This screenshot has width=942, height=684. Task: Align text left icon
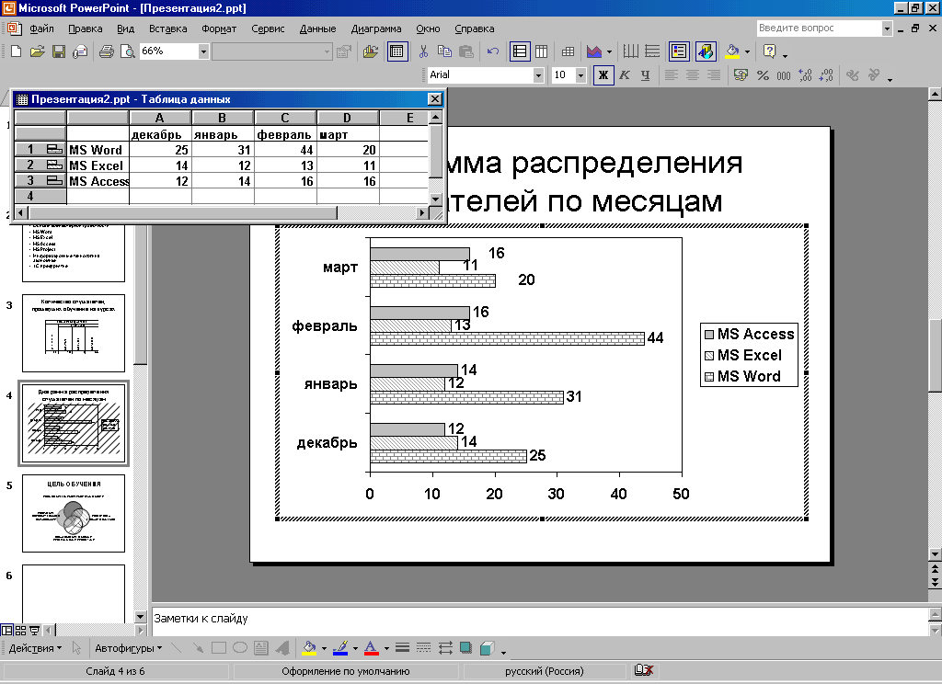tap(671, 75)
